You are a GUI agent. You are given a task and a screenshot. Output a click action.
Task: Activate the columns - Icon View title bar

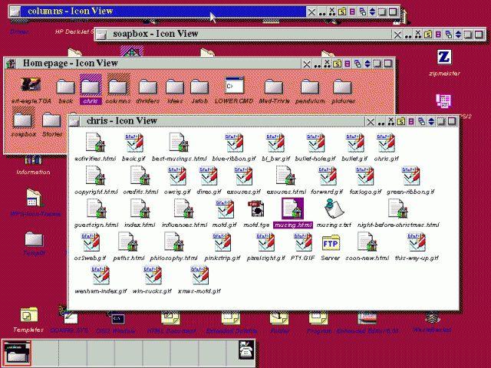click(153, 11)
